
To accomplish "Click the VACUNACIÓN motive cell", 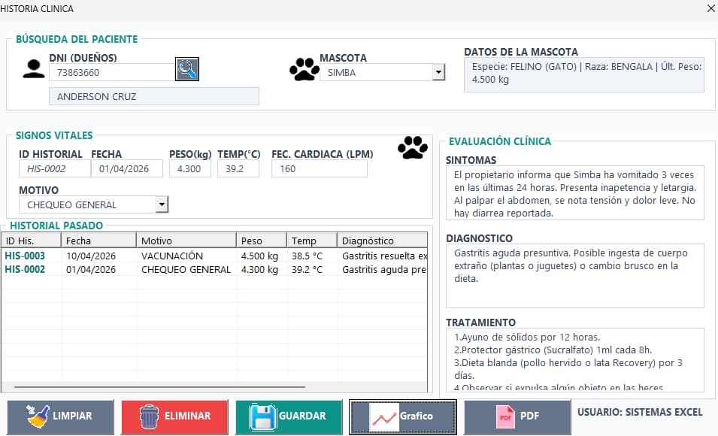I will 172,256.
